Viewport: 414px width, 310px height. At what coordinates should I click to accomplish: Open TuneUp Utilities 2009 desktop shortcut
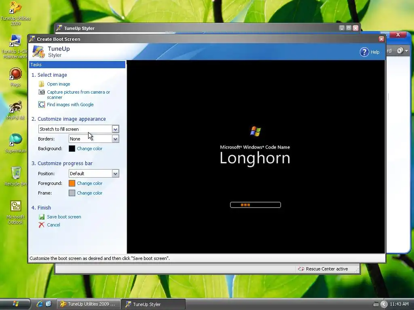click(15, 14)
